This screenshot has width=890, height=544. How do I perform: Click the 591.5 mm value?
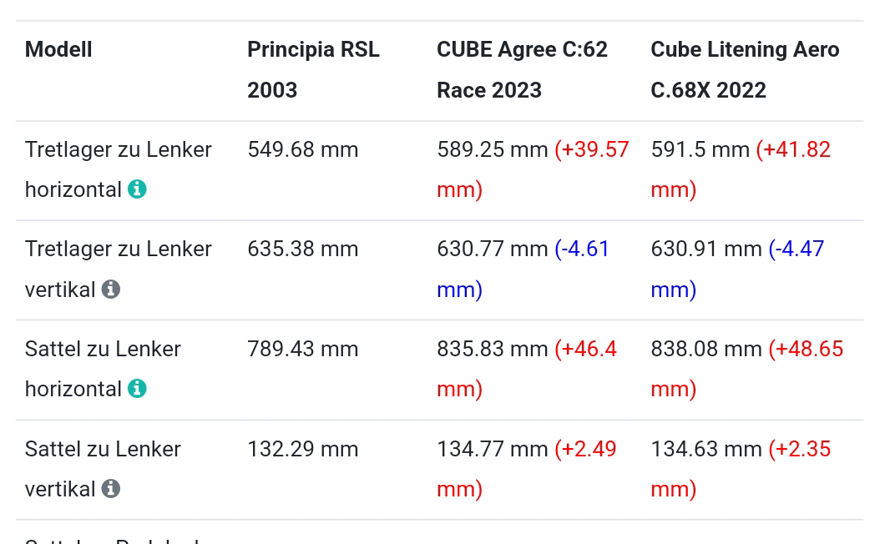(x=700, y=150)
